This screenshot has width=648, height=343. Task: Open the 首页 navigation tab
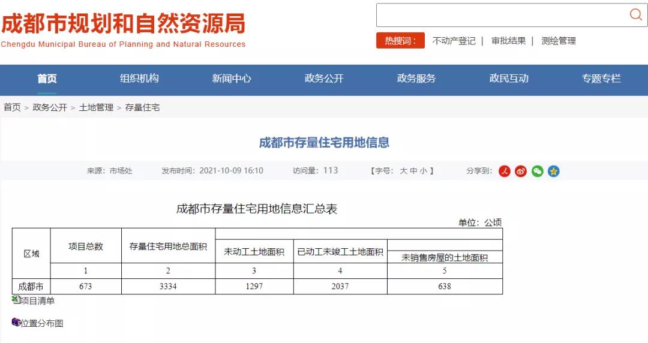coord(47,79)
